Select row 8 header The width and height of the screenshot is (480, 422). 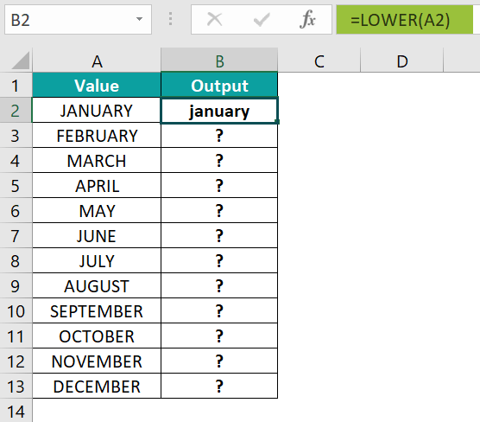[16, 261]
